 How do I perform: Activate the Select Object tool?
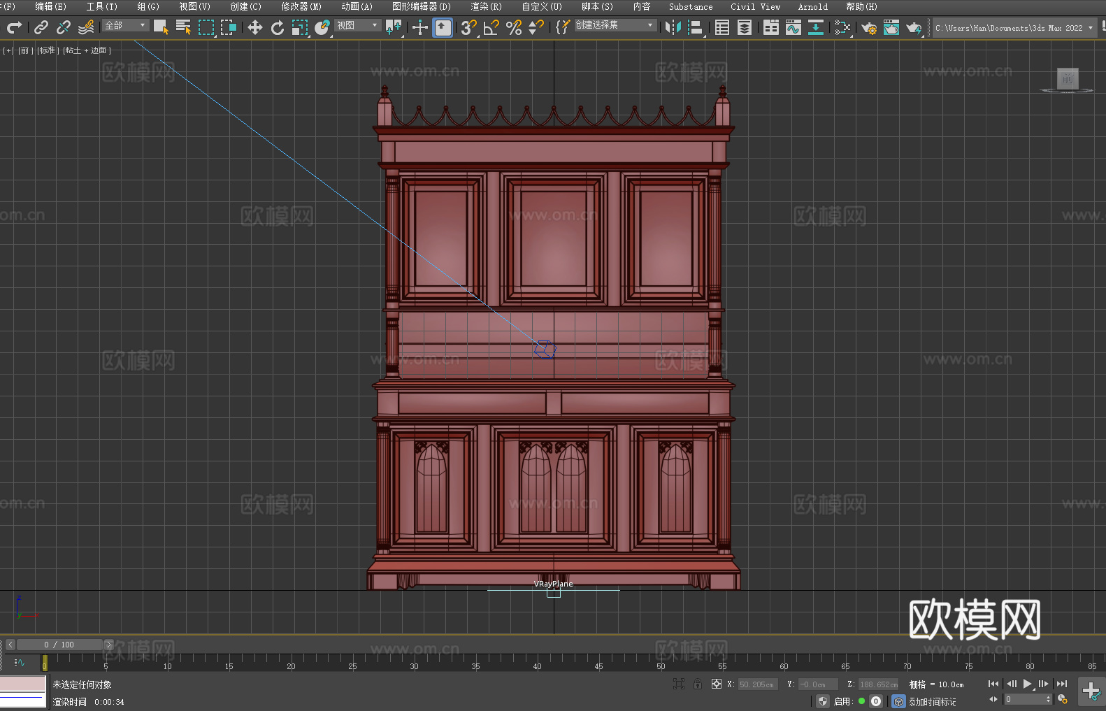coord(161,27)
